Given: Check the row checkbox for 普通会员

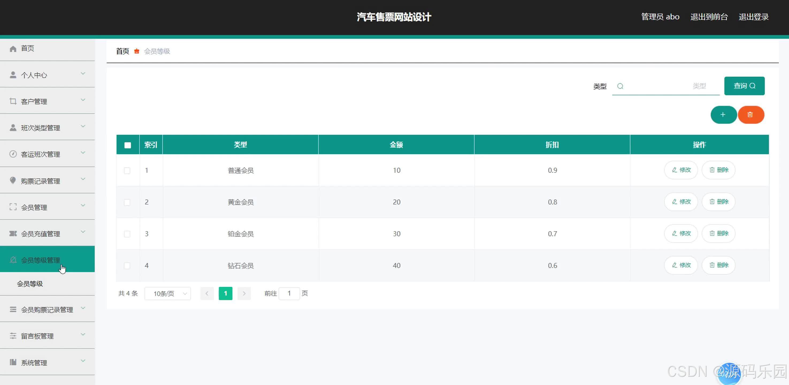Looking at the screenshot, I should coord(127,171).
